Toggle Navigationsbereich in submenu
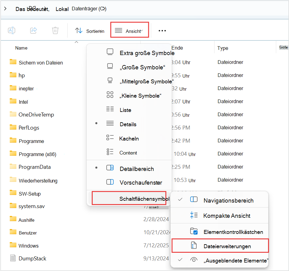 pos(219,200)
